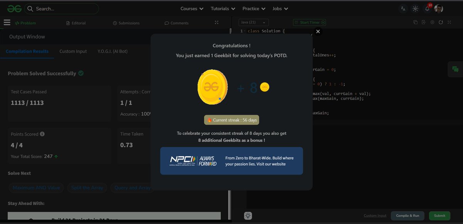This screenshot has height=224, width=463.
Task: Expand the code editor to fullscreen
Action: point(449,22)
